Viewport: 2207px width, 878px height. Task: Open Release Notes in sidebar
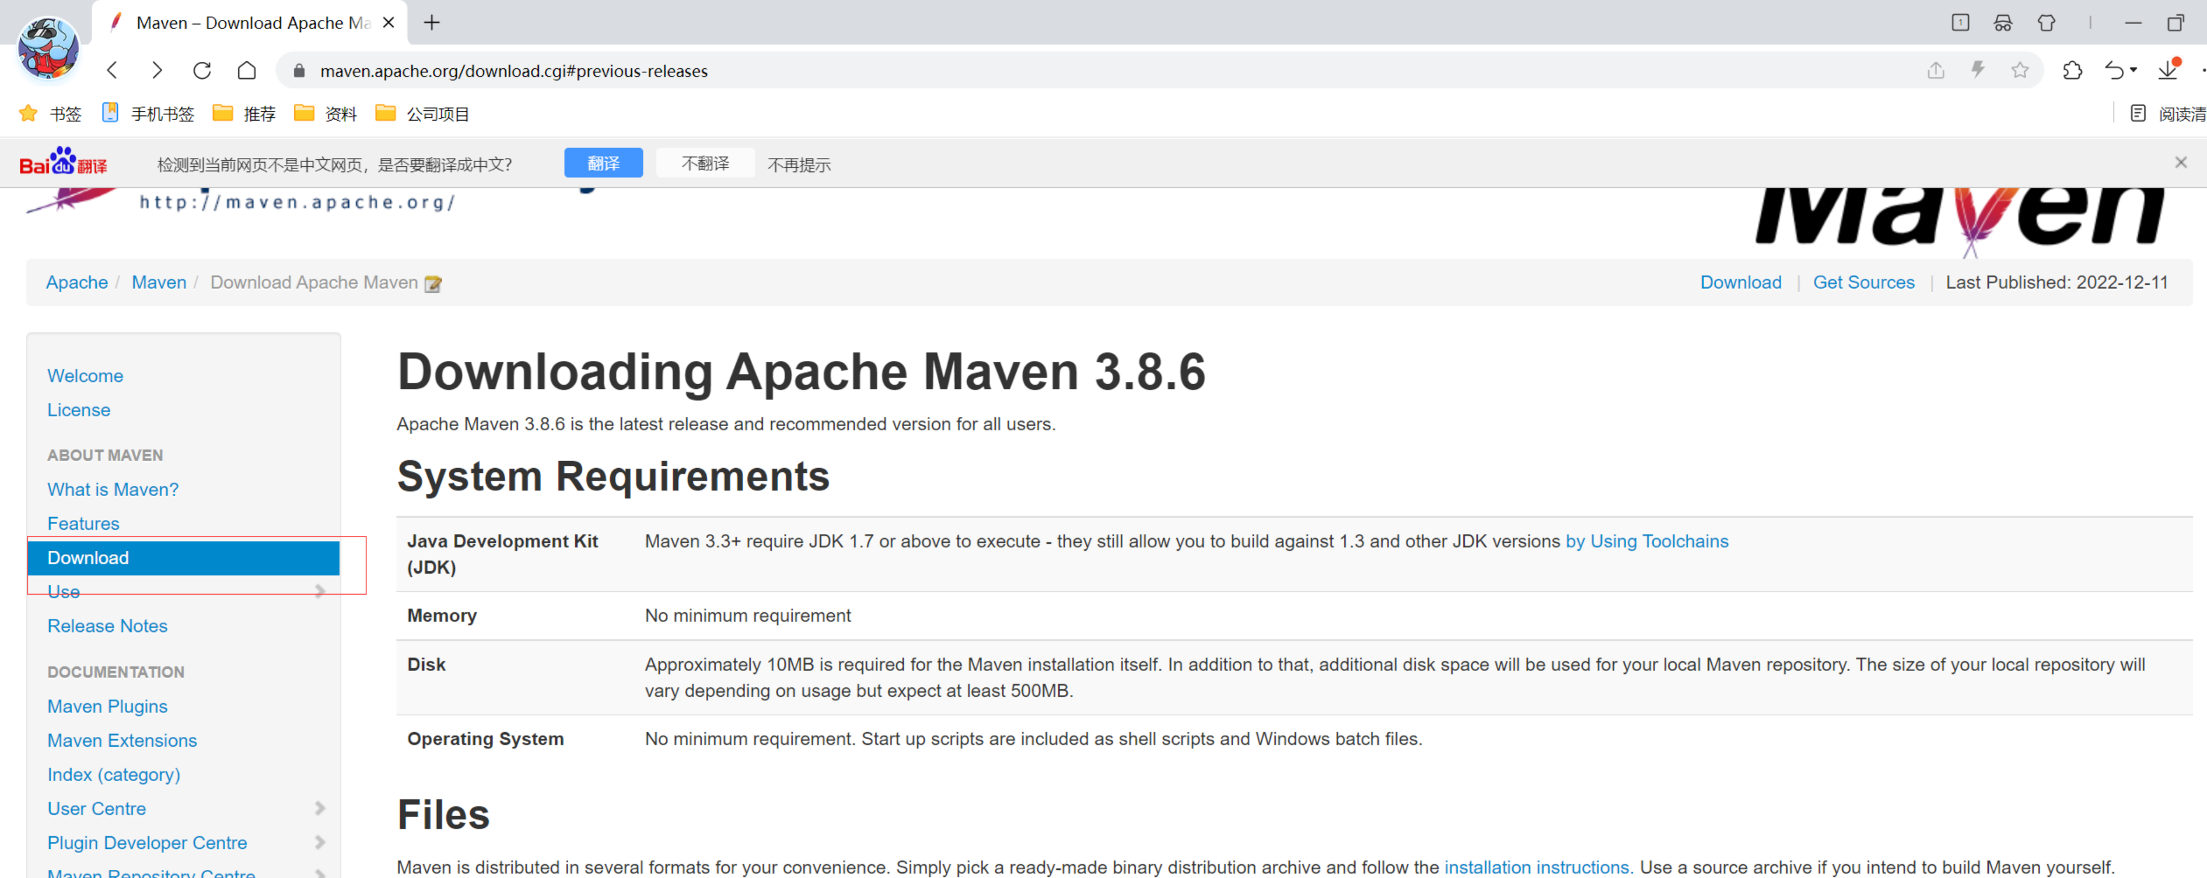point(107,626)
